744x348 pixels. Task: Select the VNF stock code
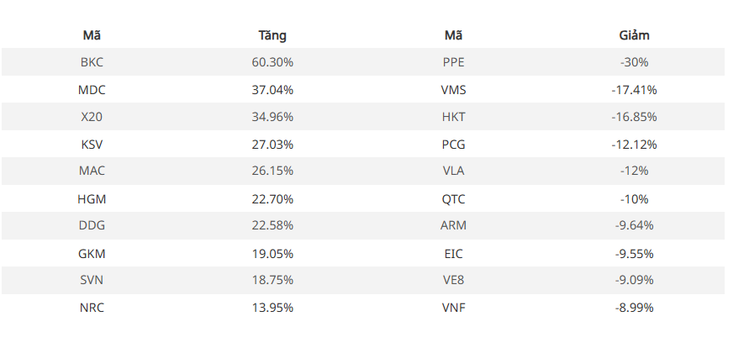click(453, 308)
